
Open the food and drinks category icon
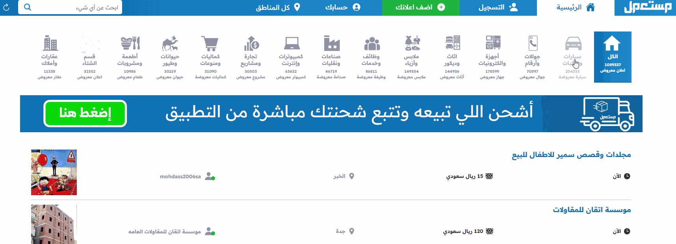point(130,43)
